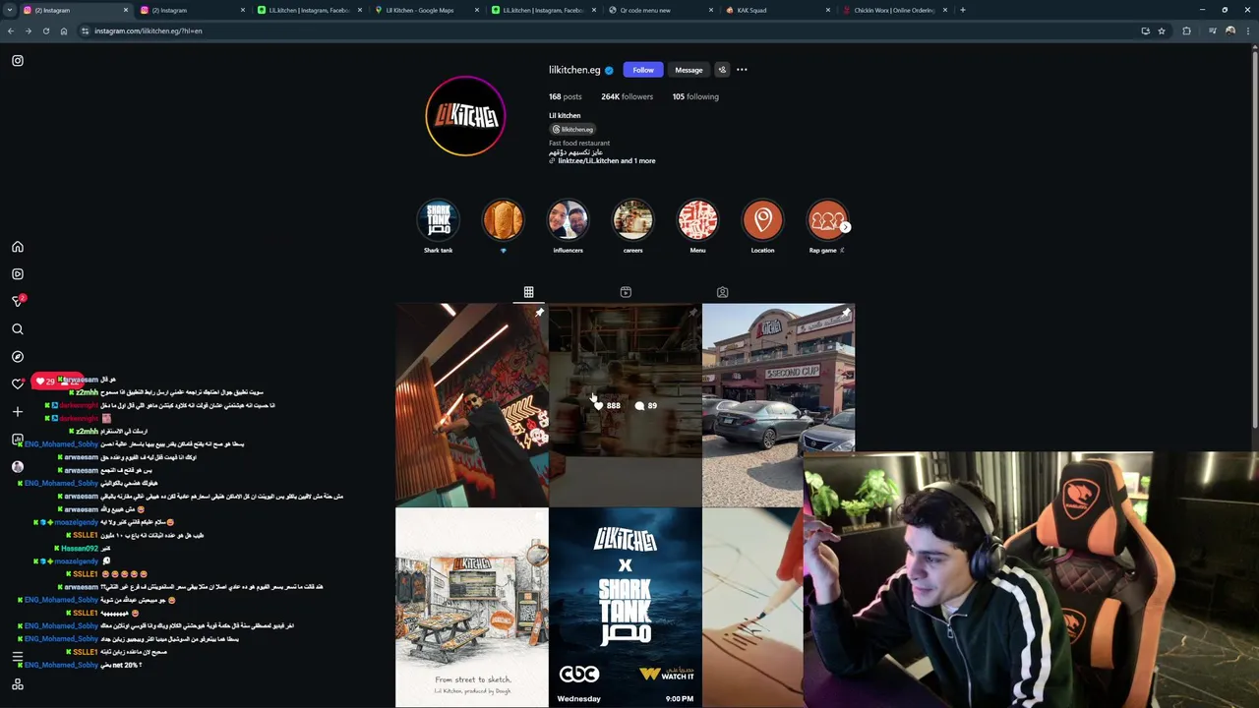This screenshot has width=1259, height=708.
Task: Close the first Instagram browser tab
Action: coord(126,10)
